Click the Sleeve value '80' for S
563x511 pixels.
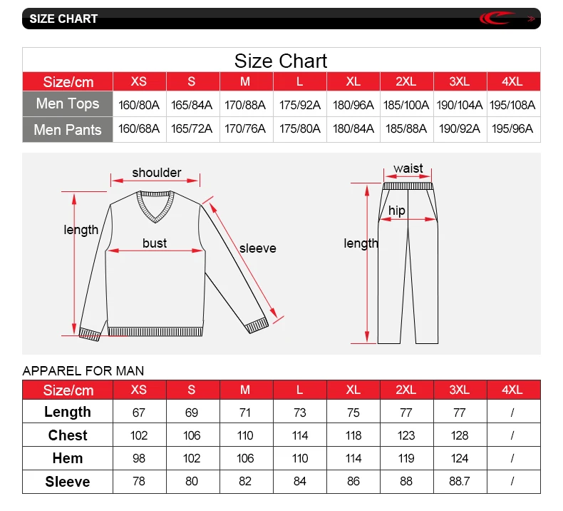[x=192, y=481]
